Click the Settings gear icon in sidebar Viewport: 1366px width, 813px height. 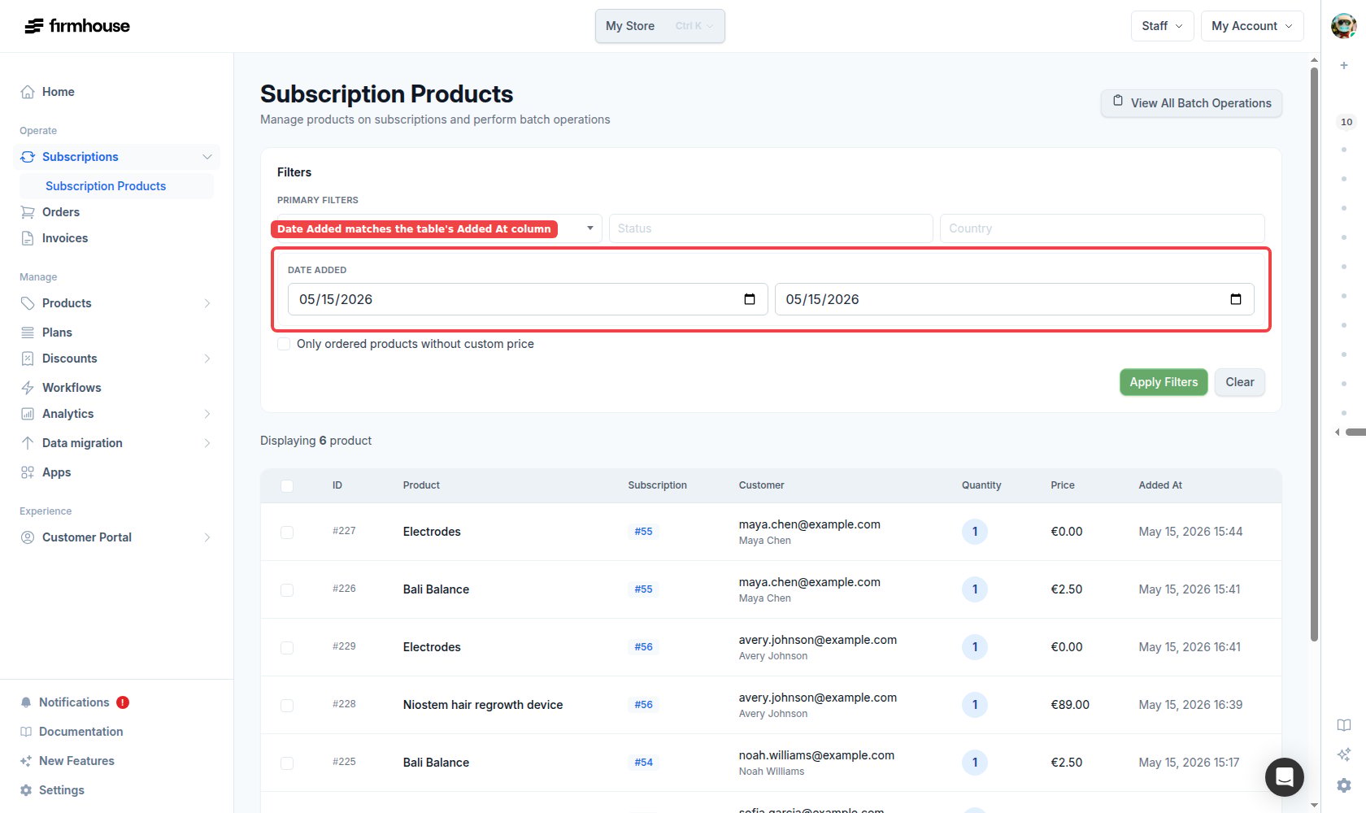pos(26,790)
